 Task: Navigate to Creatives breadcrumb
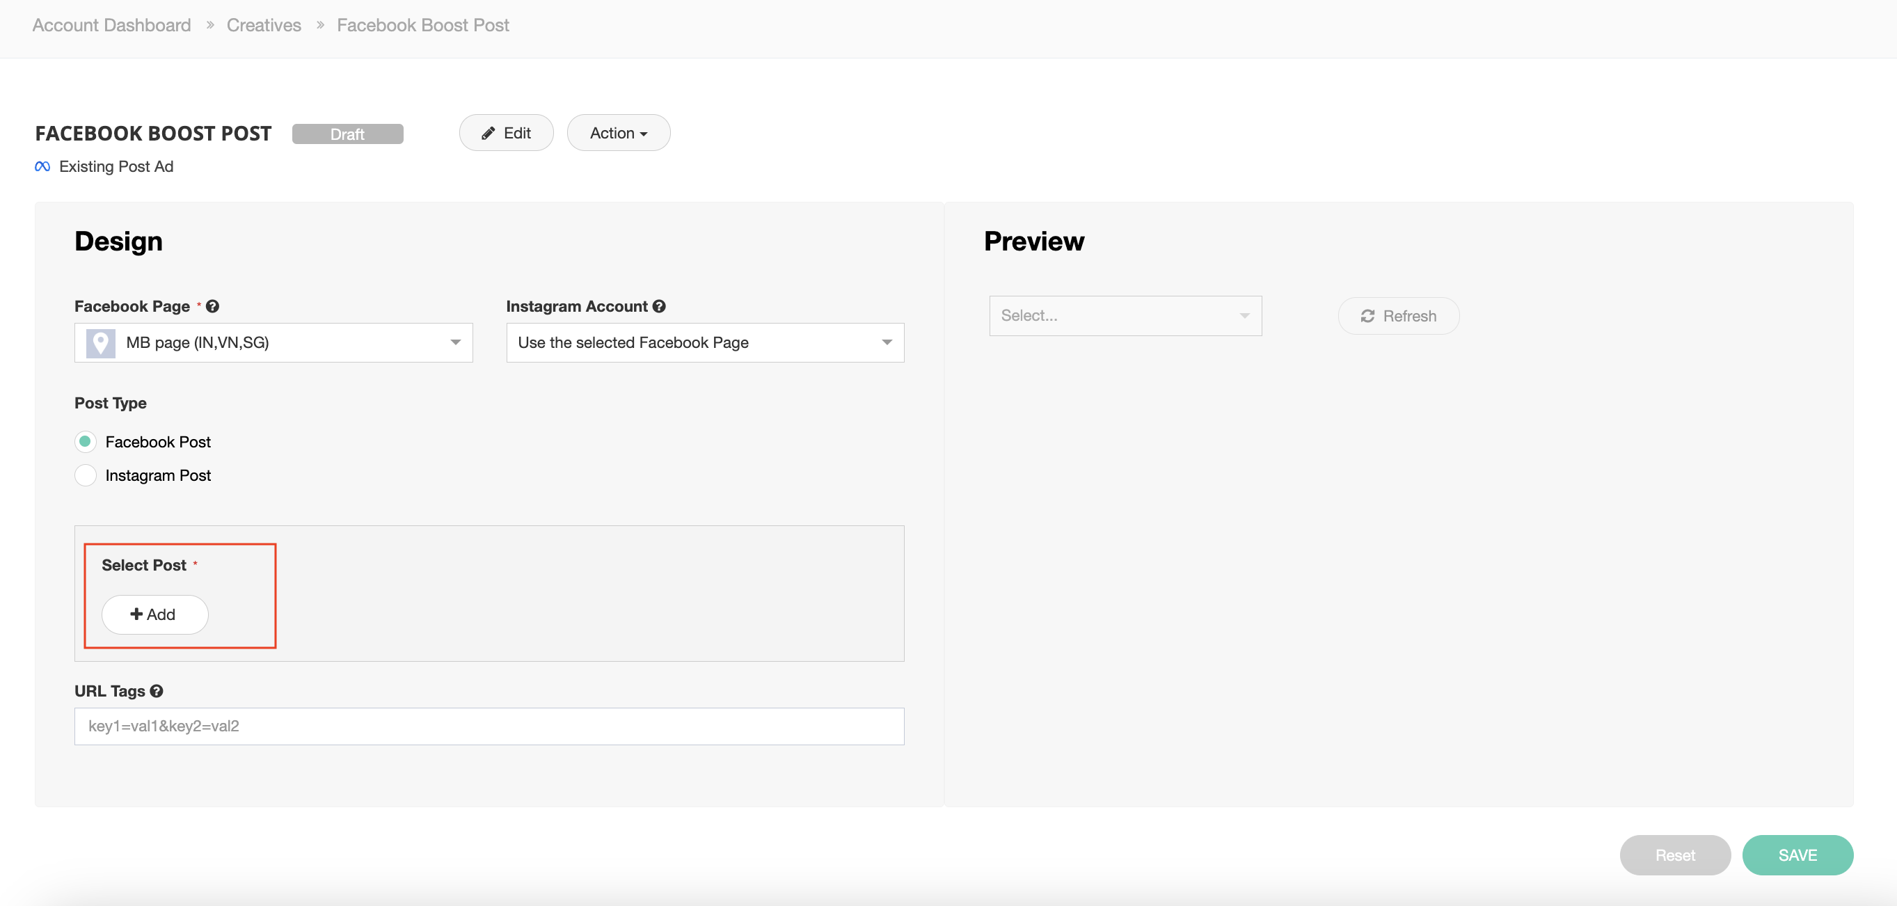click(x=264, y=25)
